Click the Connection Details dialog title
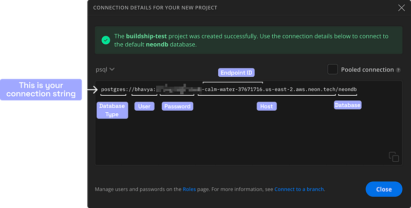The height and width of the screenshot is (208, 411). pyautogui.click(x=155, y=8)
